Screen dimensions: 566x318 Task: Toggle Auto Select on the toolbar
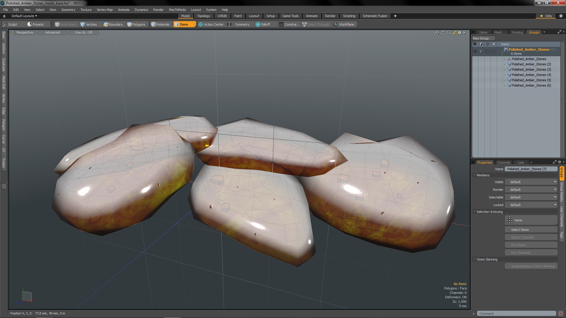66,24
